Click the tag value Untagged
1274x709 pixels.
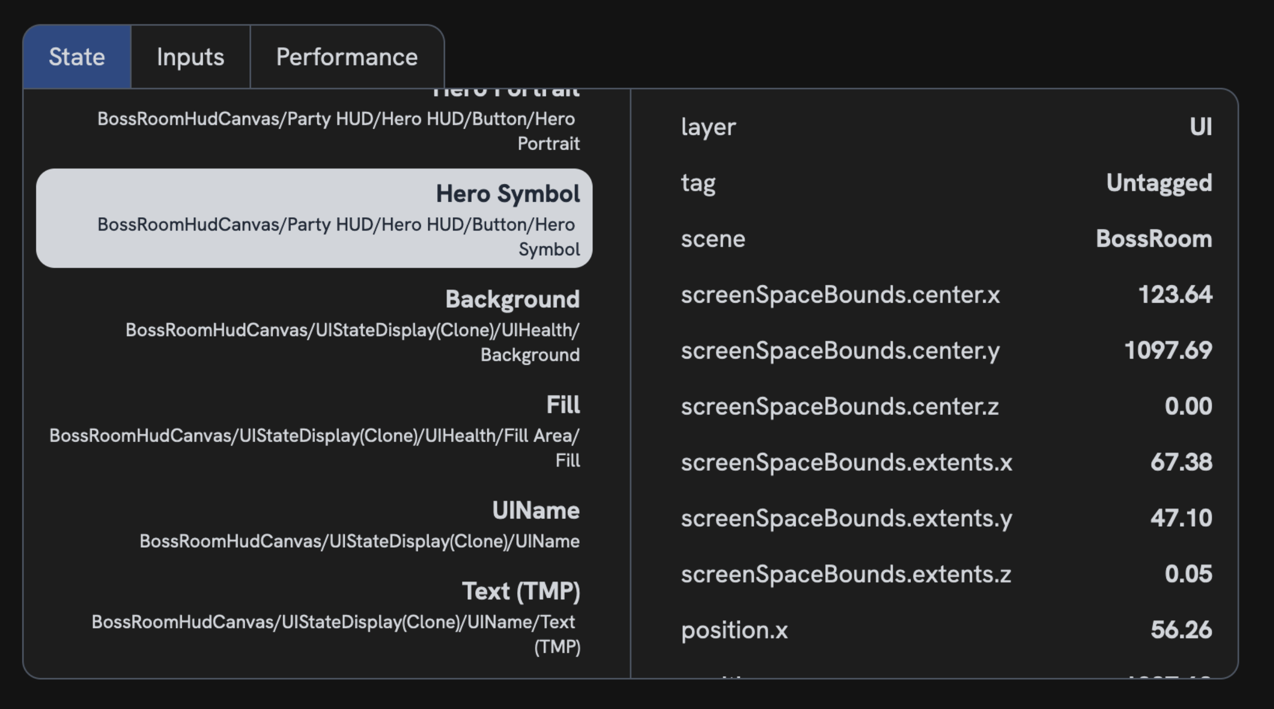click(x=1159, y=183)
